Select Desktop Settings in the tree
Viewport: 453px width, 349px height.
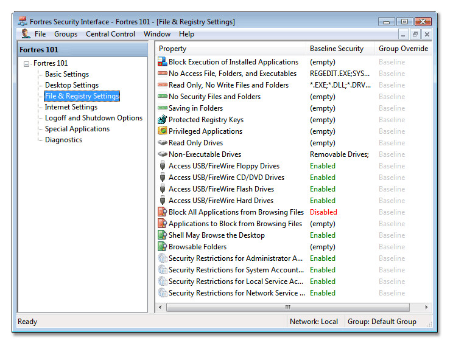(x=72, y=85)
